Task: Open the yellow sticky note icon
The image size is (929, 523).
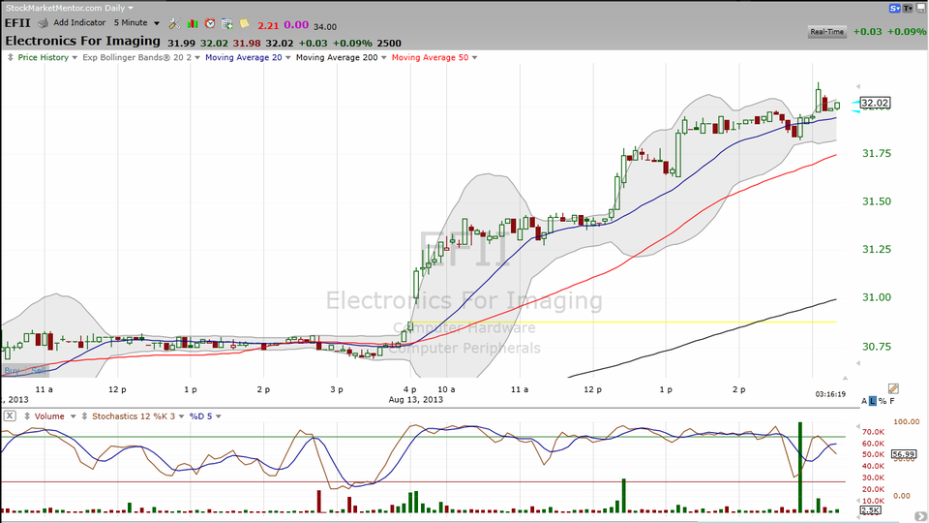Action: click(x=244, y=23)
